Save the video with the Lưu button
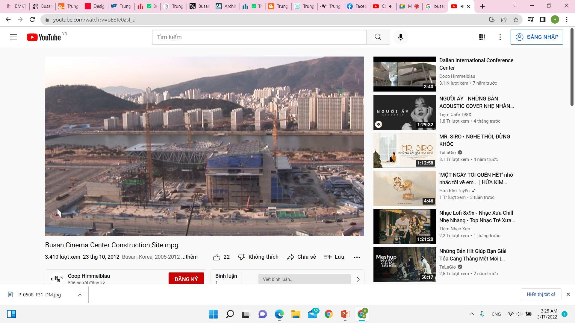Image resolution: width=575 pixels, height=323 pixels. click(334, 257)
